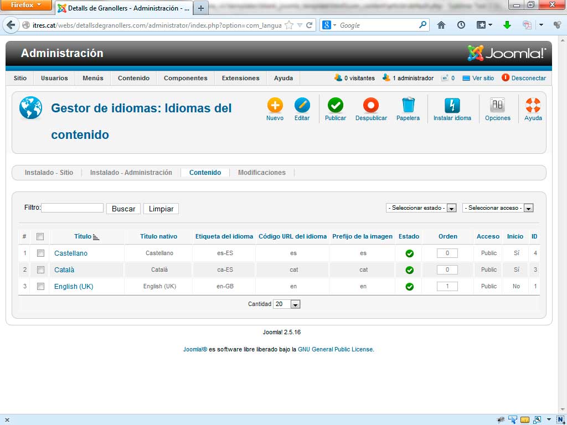Viewport: 567px width, 425px height.
Task: Click the Google search box
Action: point(378,25)
